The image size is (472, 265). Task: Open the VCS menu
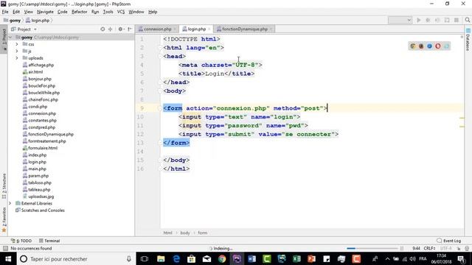121,12
